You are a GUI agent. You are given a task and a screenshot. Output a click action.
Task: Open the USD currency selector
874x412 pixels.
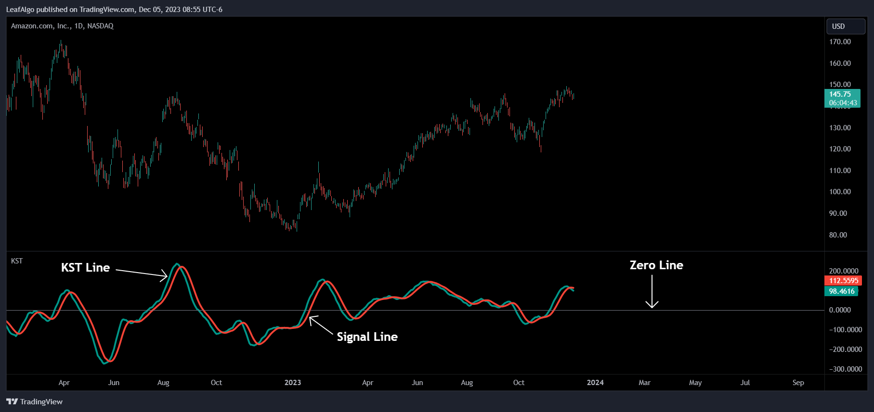846,26
